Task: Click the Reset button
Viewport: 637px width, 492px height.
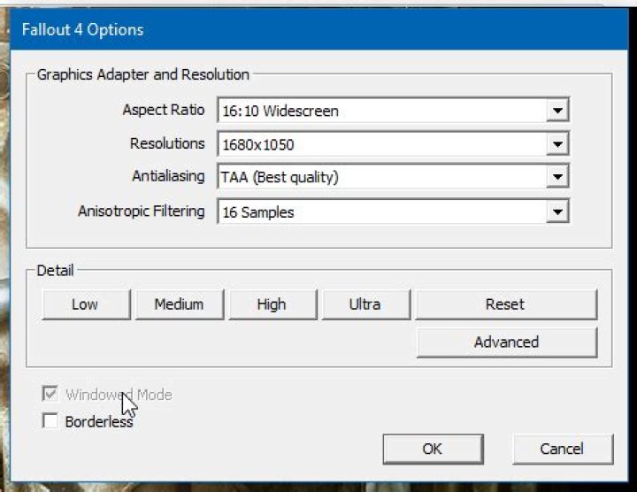Action: pyautogui.click(x=506, y=304)
